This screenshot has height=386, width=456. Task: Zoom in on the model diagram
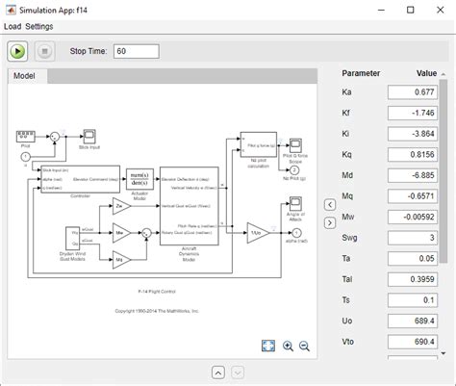click(288, 346)
